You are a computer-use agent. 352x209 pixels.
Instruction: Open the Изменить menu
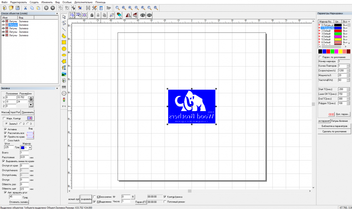pos(47,2)
